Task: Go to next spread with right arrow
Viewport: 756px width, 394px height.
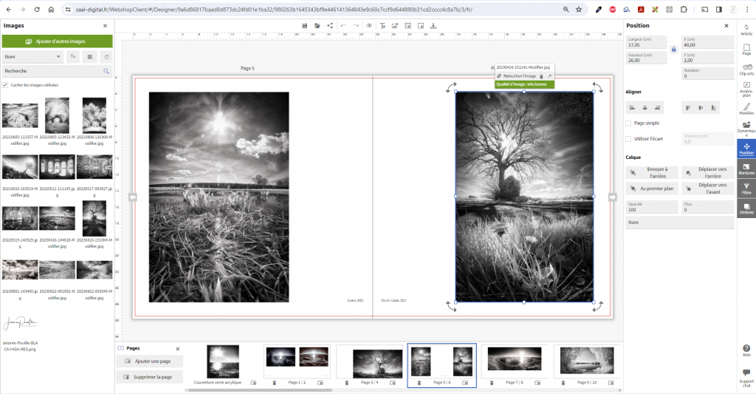Action: pyautogui.click(x=612, y=197)
